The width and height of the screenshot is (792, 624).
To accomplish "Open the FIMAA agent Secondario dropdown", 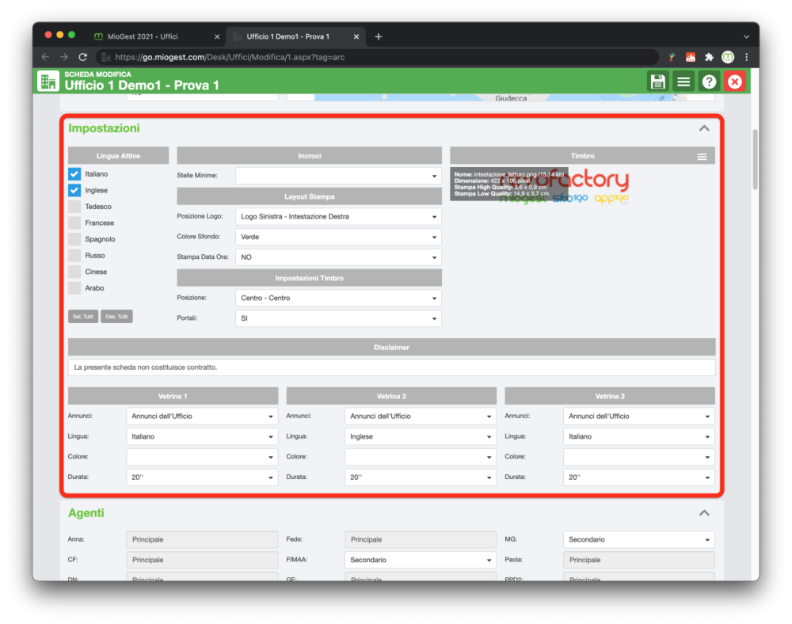I will [x=421, y=560].
